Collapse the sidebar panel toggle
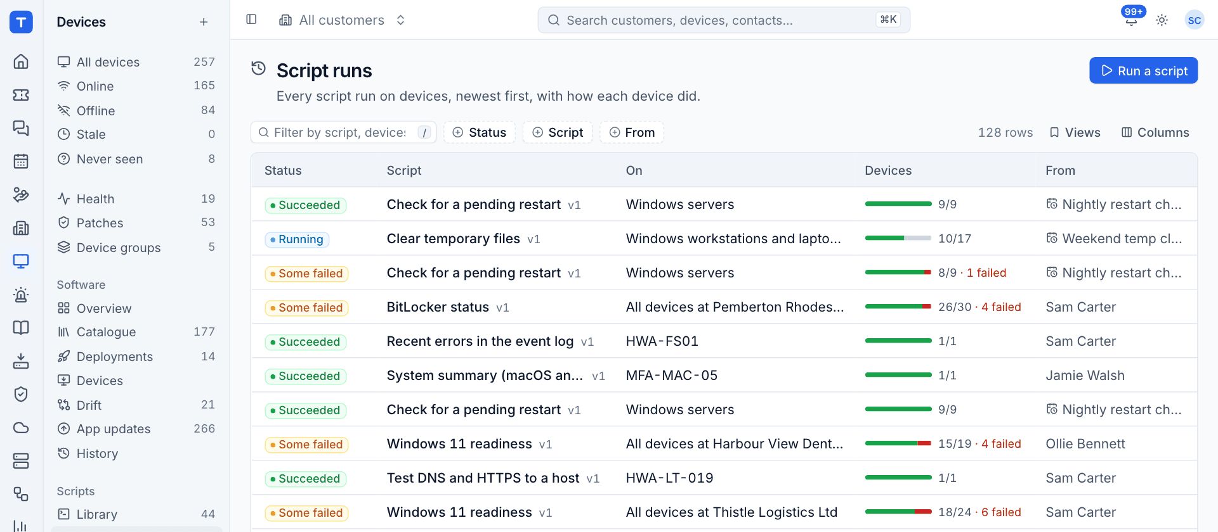The image size is (1218, 532). (251, 20)
